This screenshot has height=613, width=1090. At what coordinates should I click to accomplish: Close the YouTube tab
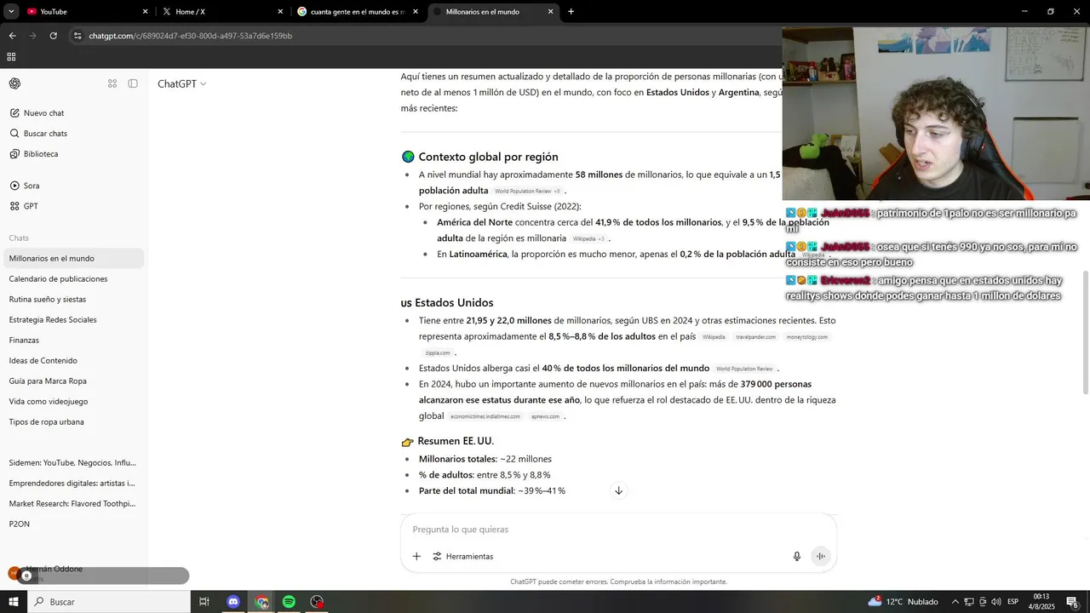click(145, 12)
